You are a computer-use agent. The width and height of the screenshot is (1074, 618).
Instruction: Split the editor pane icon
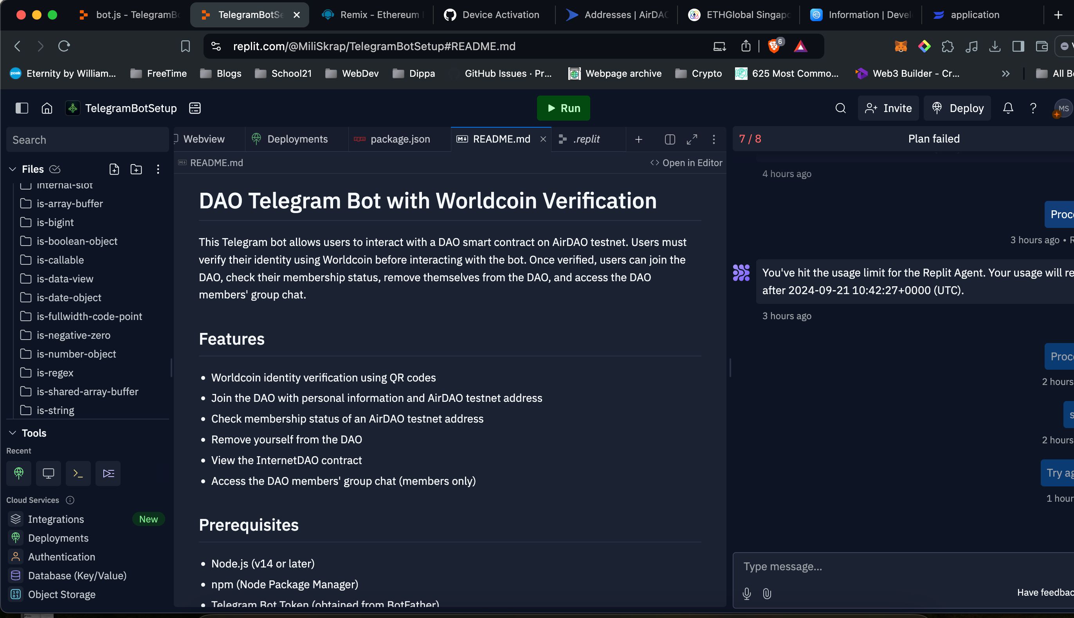click(x=670, y=139)
